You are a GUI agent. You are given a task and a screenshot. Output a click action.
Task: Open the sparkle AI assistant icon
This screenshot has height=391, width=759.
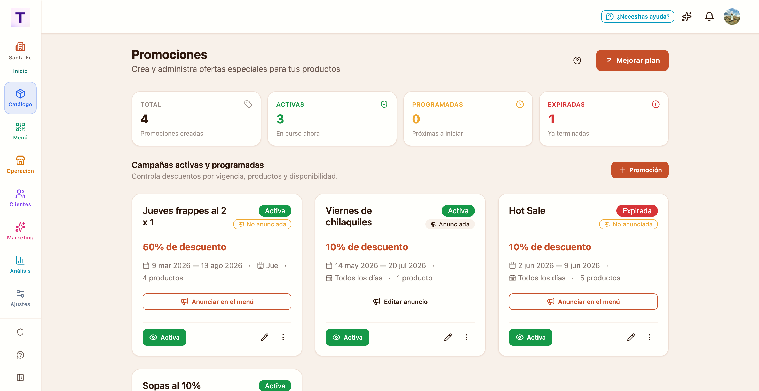[x=686, y=17]
